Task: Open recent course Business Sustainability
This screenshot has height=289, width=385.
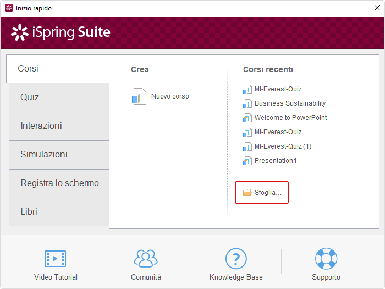Action: pos(290,103)
